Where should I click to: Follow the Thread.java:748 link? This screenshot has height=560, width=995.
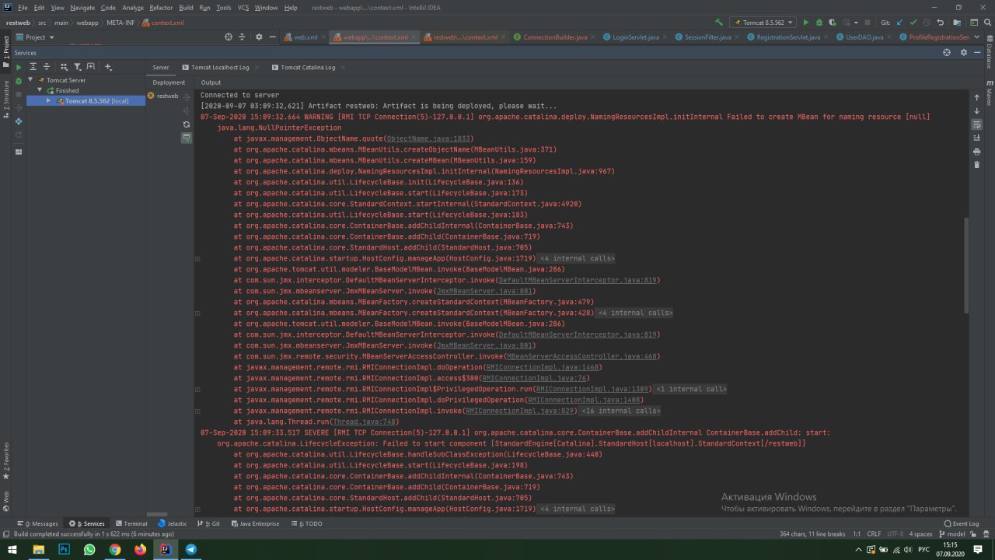365,422
